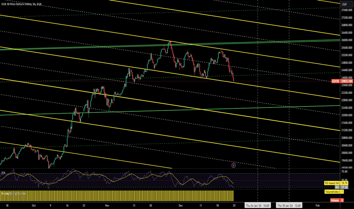Click the EGX30 23822.200 price label
This screenshot has width=354, height=209.
pos(342,81)
